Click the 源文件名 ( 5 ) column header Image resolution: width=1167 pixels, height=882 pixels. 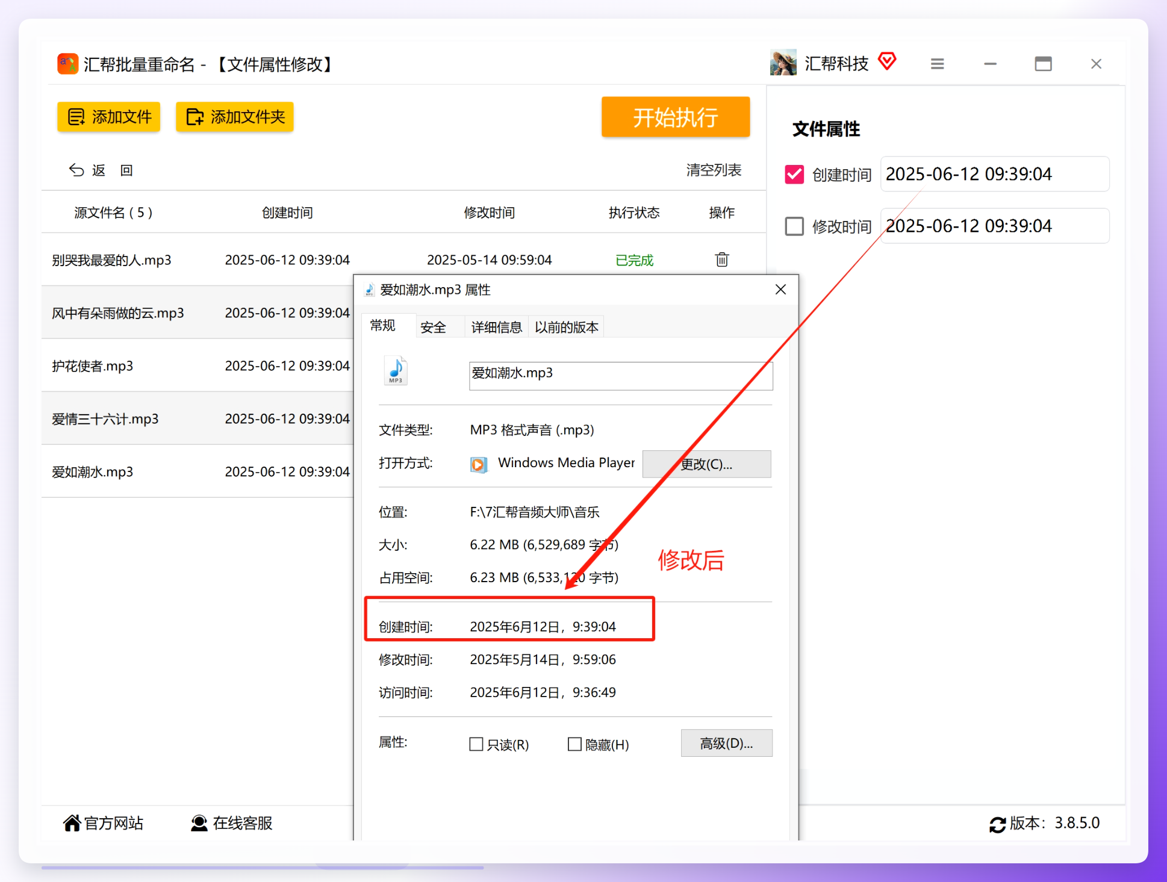tap(113, 213)
